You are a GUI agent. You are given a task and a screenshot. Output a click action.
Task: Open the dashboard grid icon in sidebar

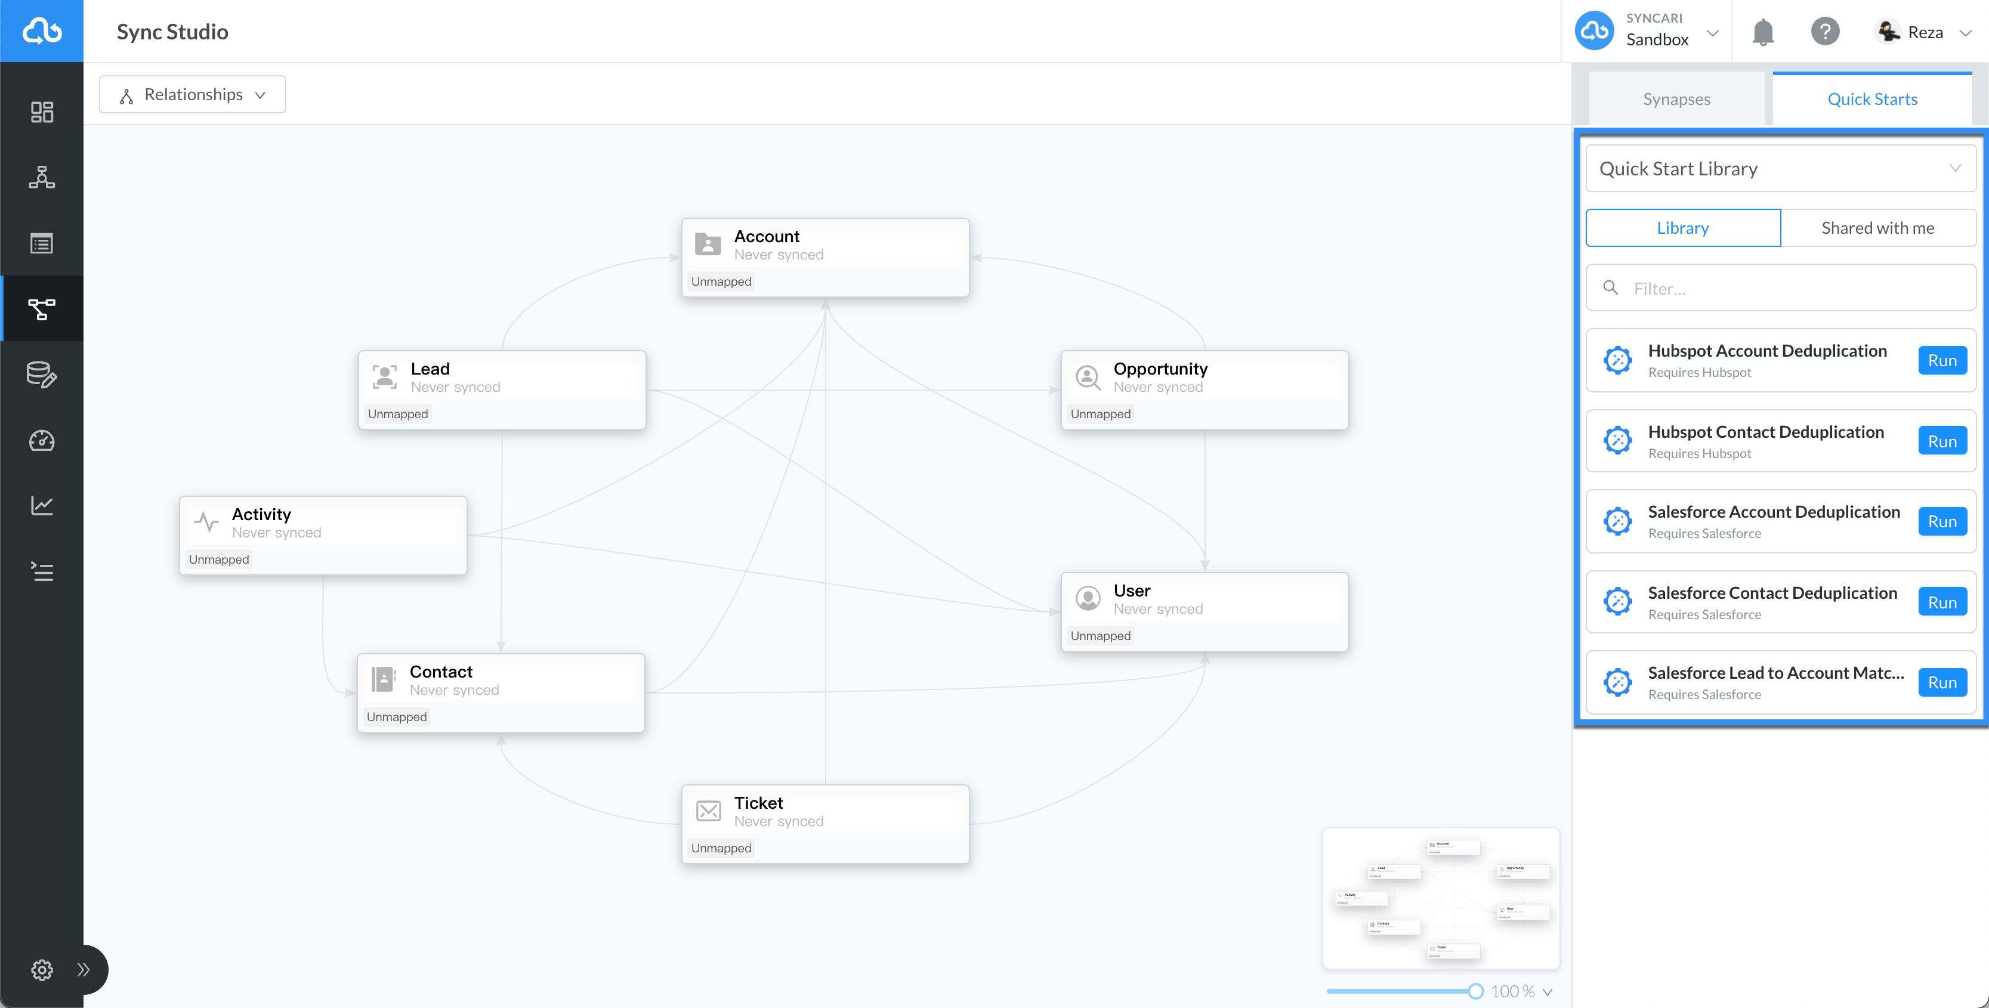[x=42, y=112]
